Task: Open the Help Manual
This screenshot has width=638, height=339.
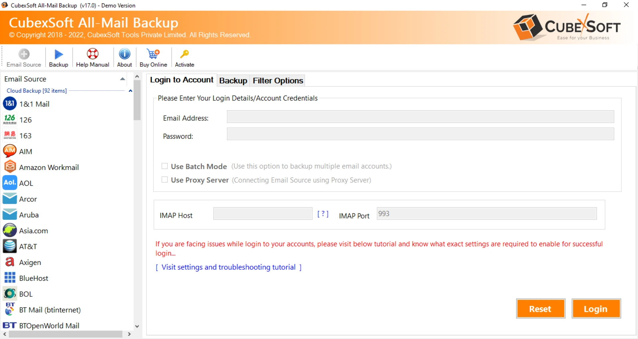Action: [92, 57]
